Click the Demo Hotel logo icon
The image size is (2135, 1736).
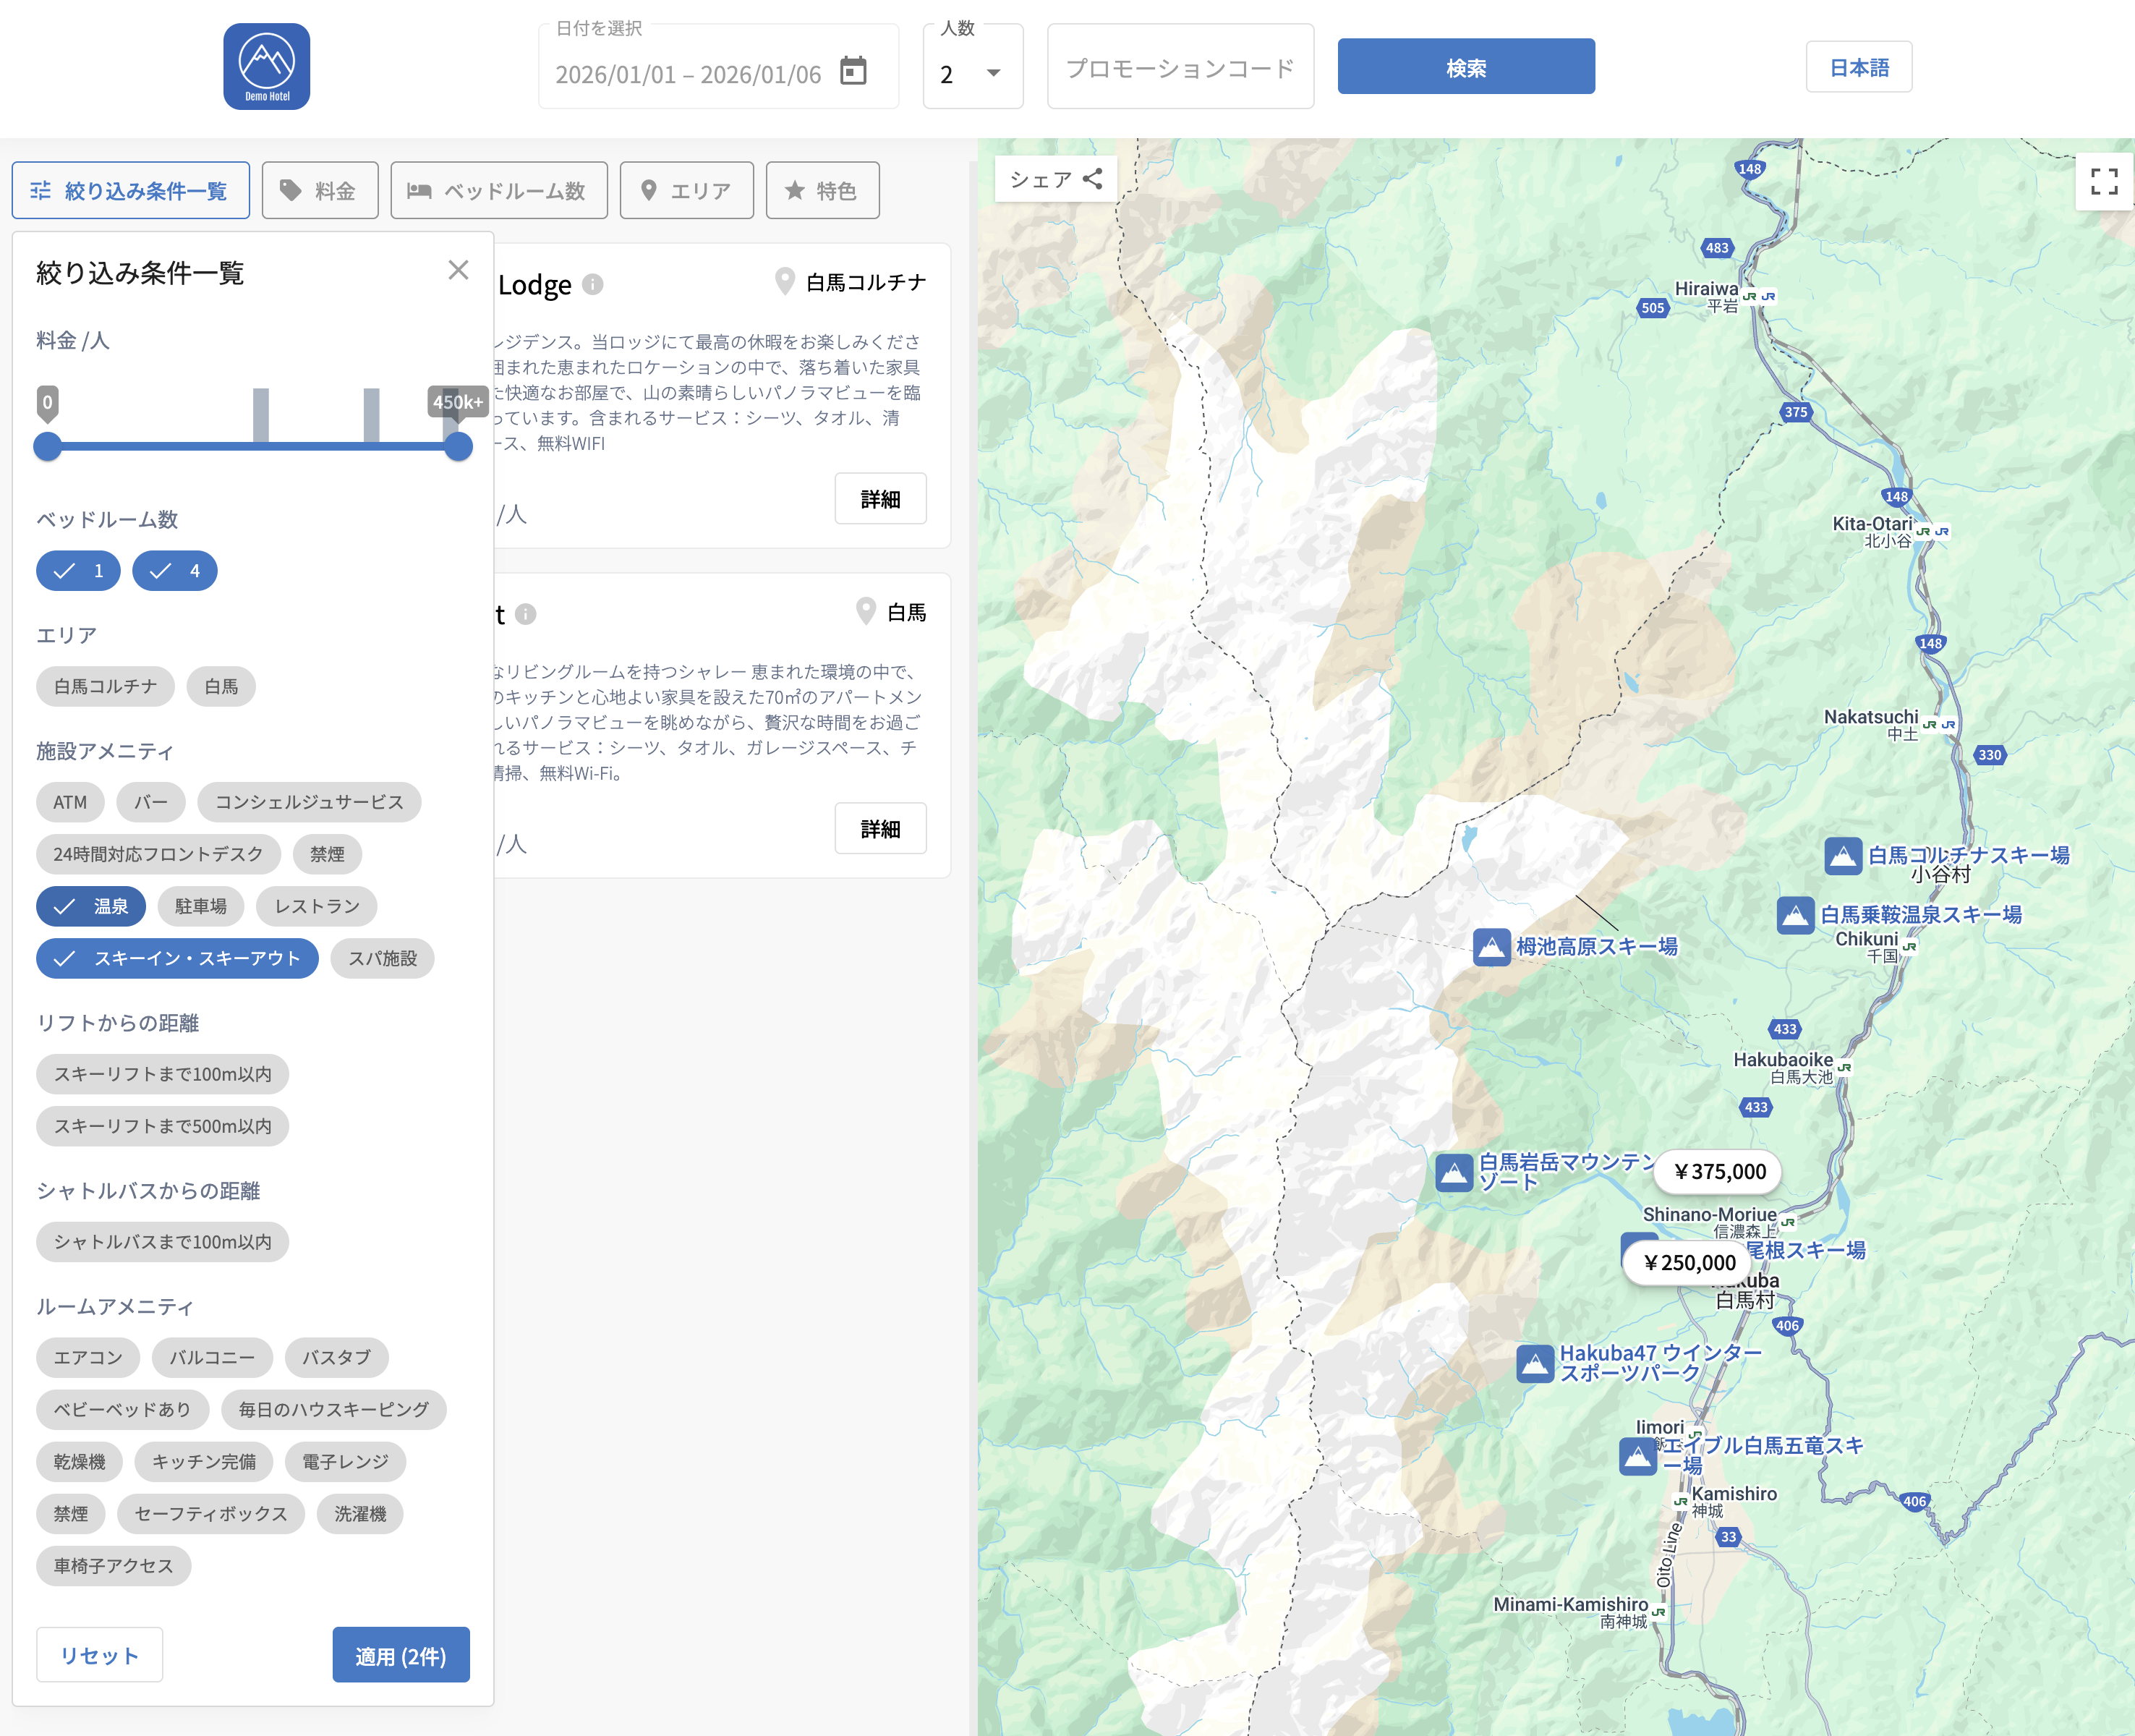[x=266, y=66]
